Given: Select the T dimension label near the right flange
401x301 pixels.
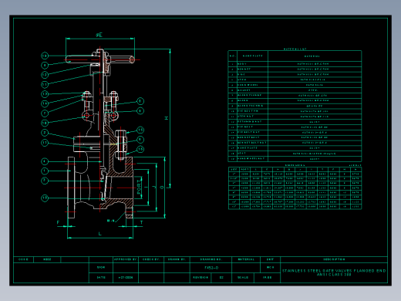Looking at the screenshot, I should click(x=141, y=222).
